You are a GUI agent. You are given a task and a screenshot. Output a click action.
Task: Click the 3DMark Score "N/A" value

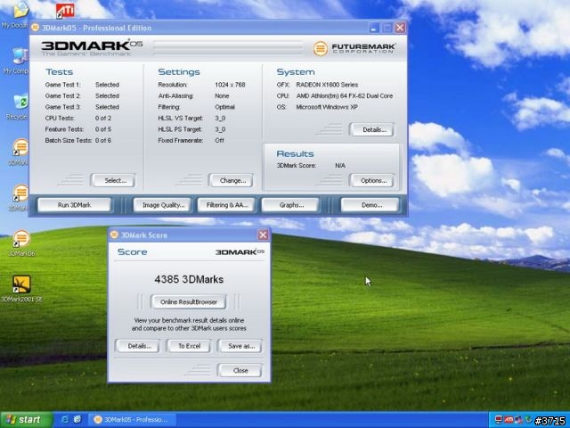340,166
